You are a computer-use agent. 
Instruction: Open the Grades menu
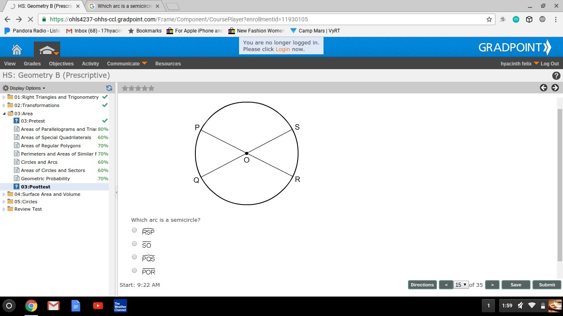click(x=32, y=63)
